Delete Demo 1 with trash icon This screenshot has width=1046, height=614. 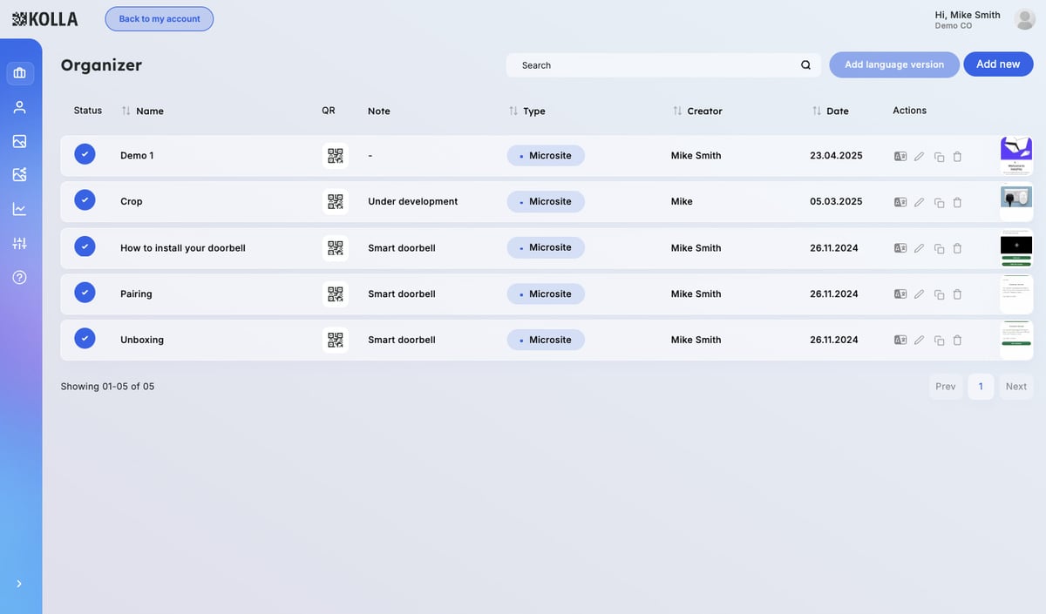coord(957,157)
